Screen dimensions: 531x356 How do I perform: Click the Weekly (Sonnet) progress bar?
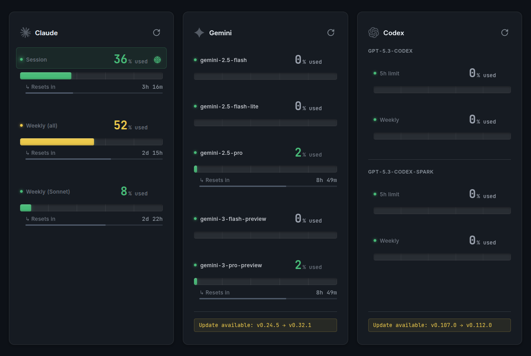pyautogui.click(x=91, y=208)
